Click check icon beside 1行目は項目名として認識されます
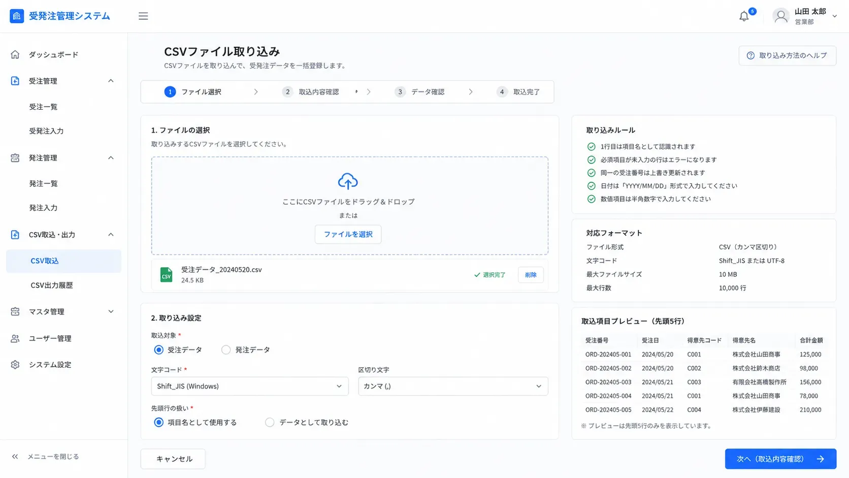Viewport: 849px width, 478px height. point(591,147)
